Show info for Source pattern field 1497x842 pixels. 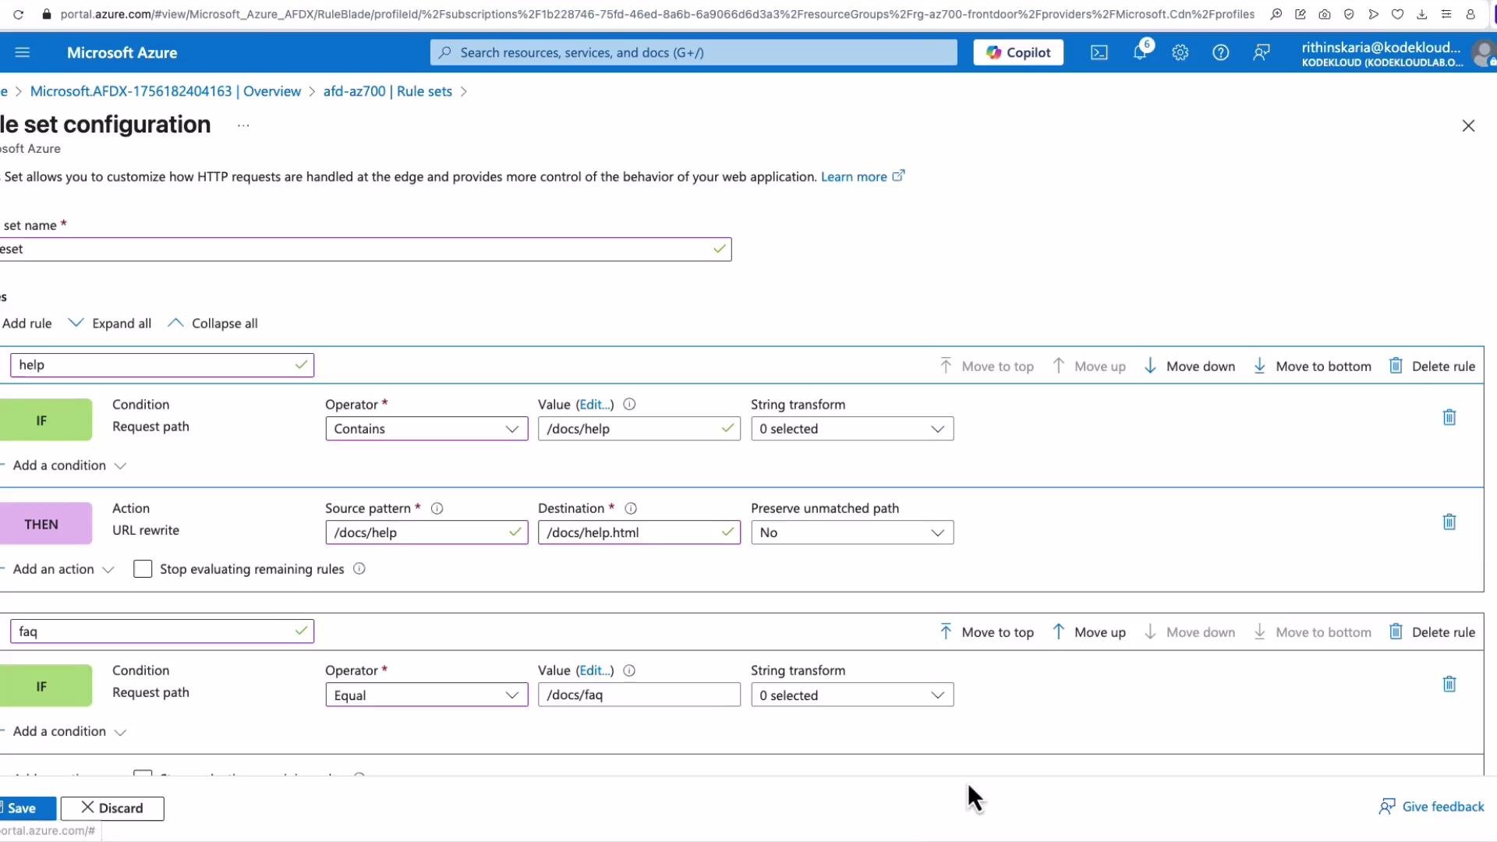pyautogui.click(x=437, y=508)
